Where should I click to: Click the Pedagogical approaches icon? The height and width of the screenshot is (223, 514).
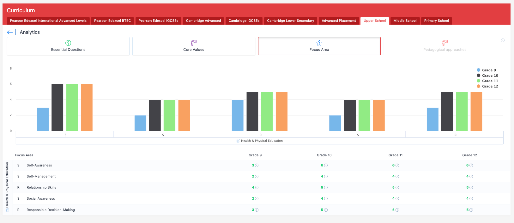(445, 43)
